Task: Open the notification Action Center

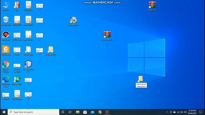Action: 201,112
